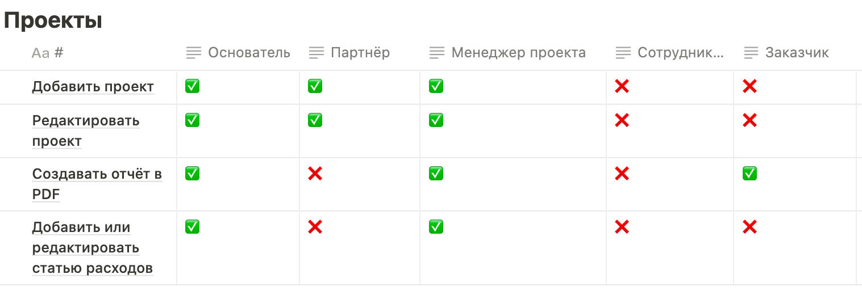Open the Менеджер проекта column header menu
This screenshot has height=291, width=862.
pos(518,53)
